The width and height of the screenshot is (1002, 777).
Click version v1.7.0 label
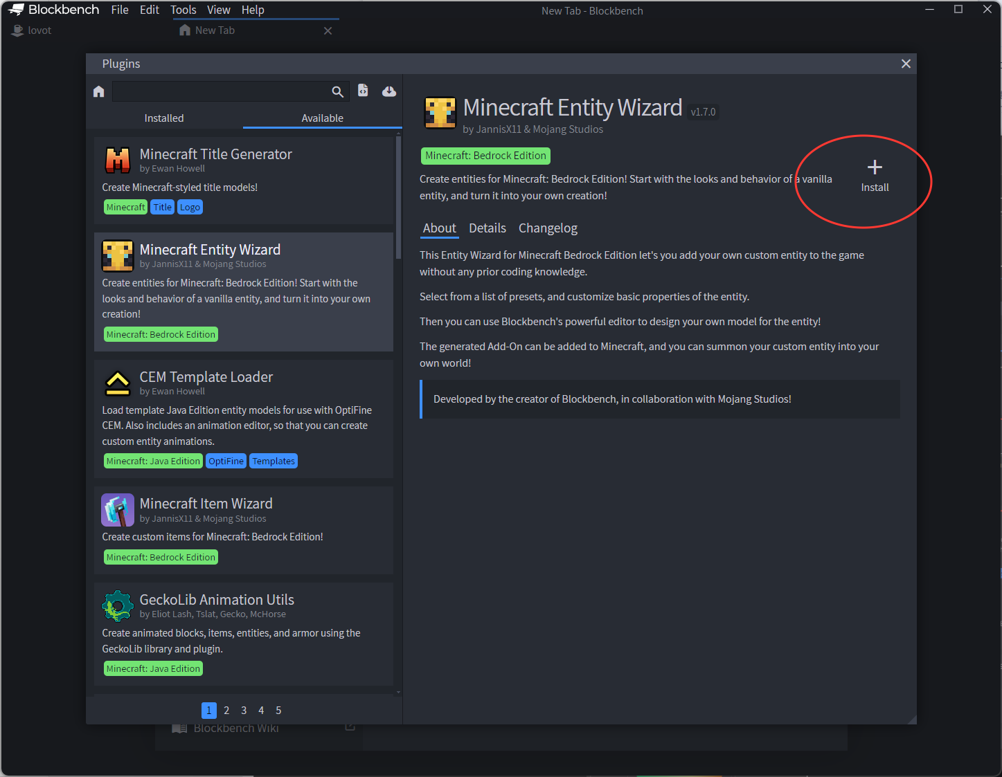pos(703,112)
